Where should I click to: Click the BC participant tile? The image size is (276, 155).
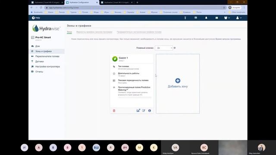click(204, 148)
